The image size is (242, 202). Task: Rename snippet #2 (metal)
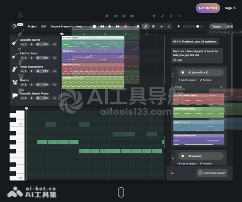(x=206, y=164)
